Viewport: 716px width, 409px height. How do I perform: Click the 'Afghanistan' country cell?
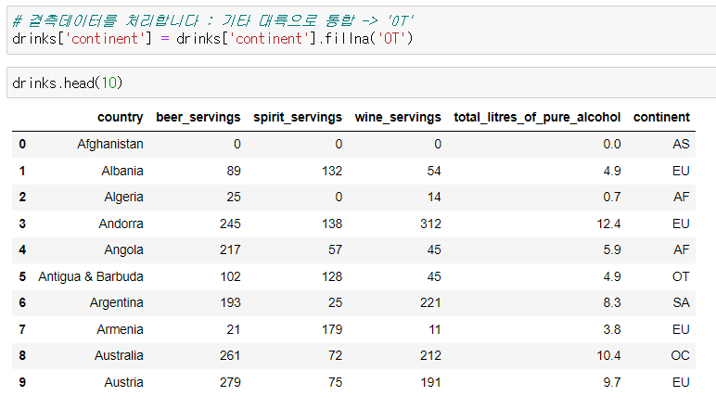pos(110,145)
